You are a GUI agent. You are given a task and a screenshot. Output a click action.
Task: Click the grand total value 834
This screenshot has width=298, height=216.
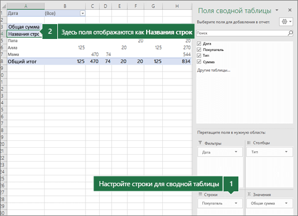(x=186, y=61)
